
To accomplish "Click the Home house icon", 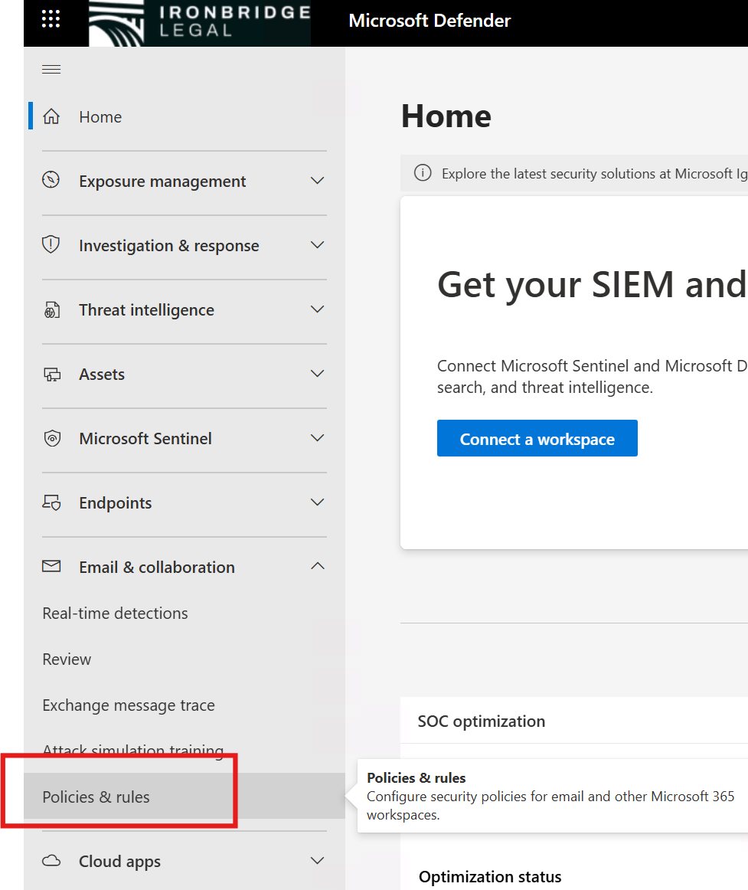I will click(51, 116).
